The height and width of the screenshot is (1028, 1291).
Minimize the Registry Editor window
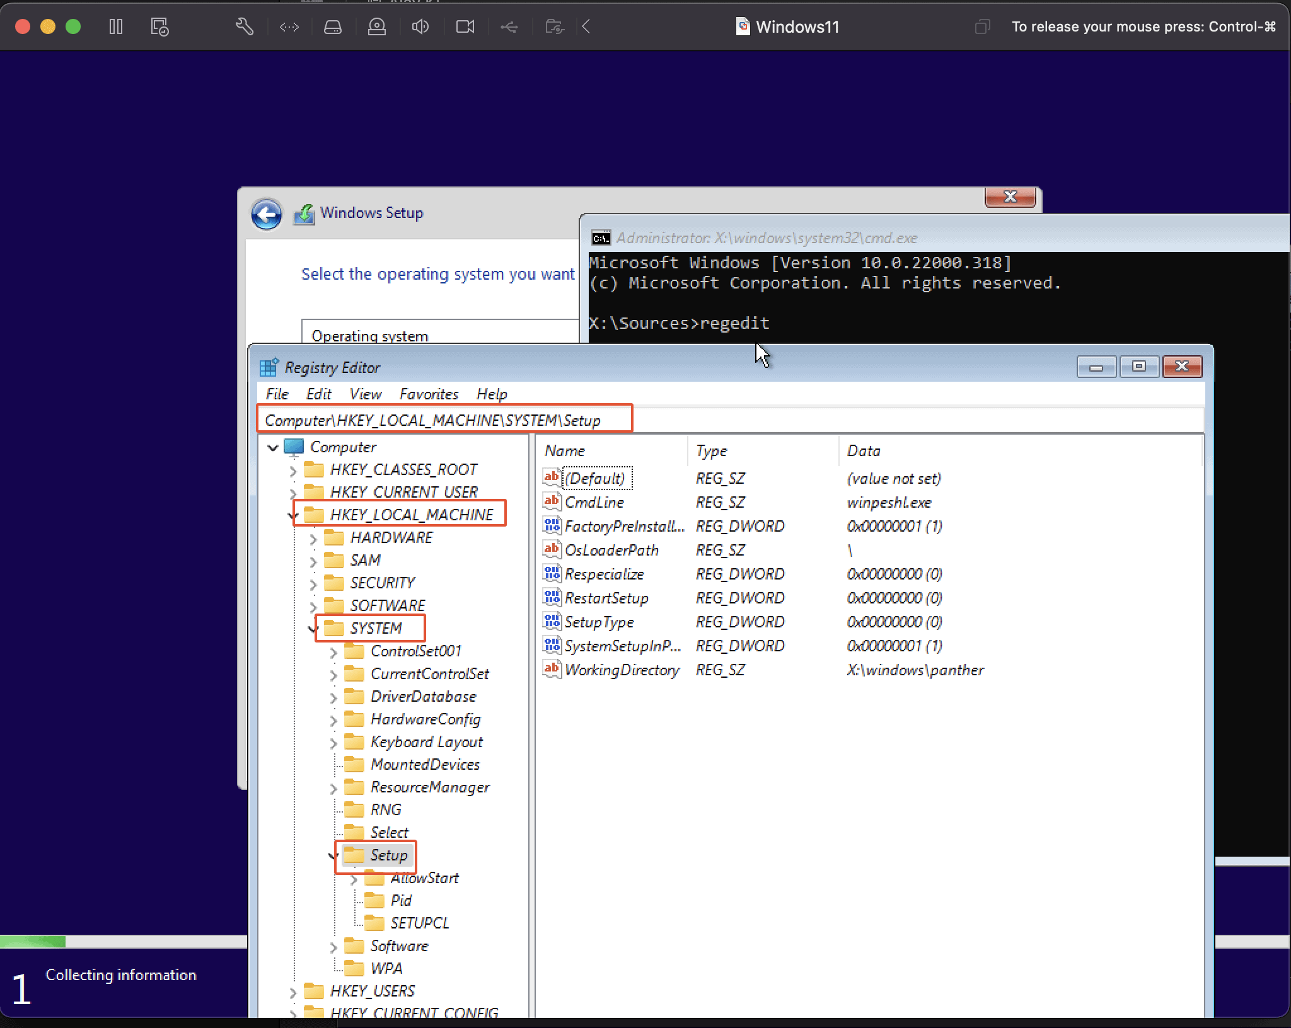pyautogui.click(x=1097, y=367)
